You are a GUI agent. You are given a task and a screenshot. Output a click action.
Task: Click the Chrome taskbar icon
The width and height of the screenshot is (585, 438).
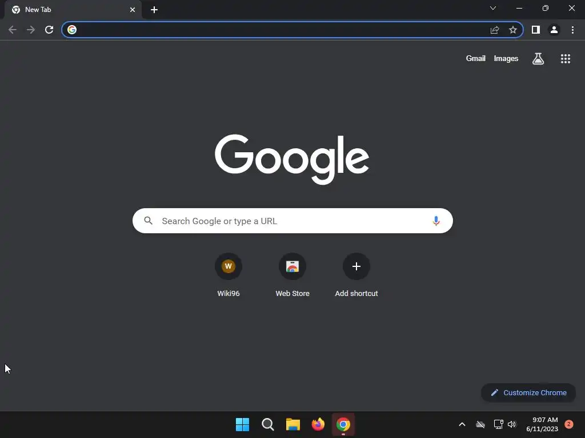[x=343, y=424]
